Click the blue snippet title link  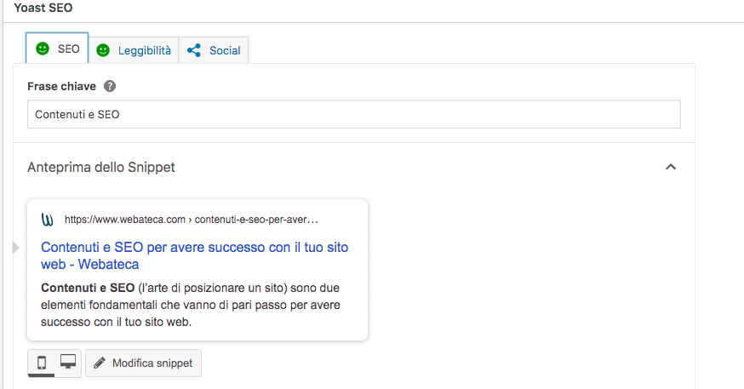tap(195, 255)
